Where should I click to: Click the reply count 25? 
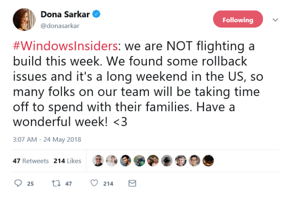[31, 184]
